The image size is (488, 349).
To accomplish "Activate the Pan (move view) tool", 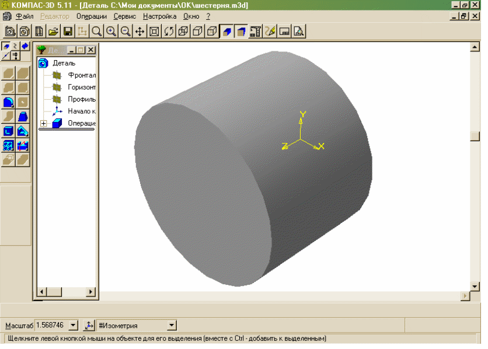I will point(140,32).
